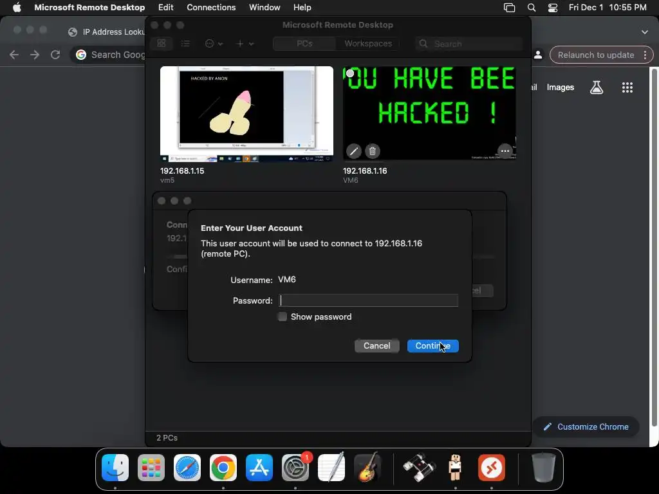659x494 pixels.
Task: Switch to list view in Remote Desktop
Action: [x=185, y=43]
